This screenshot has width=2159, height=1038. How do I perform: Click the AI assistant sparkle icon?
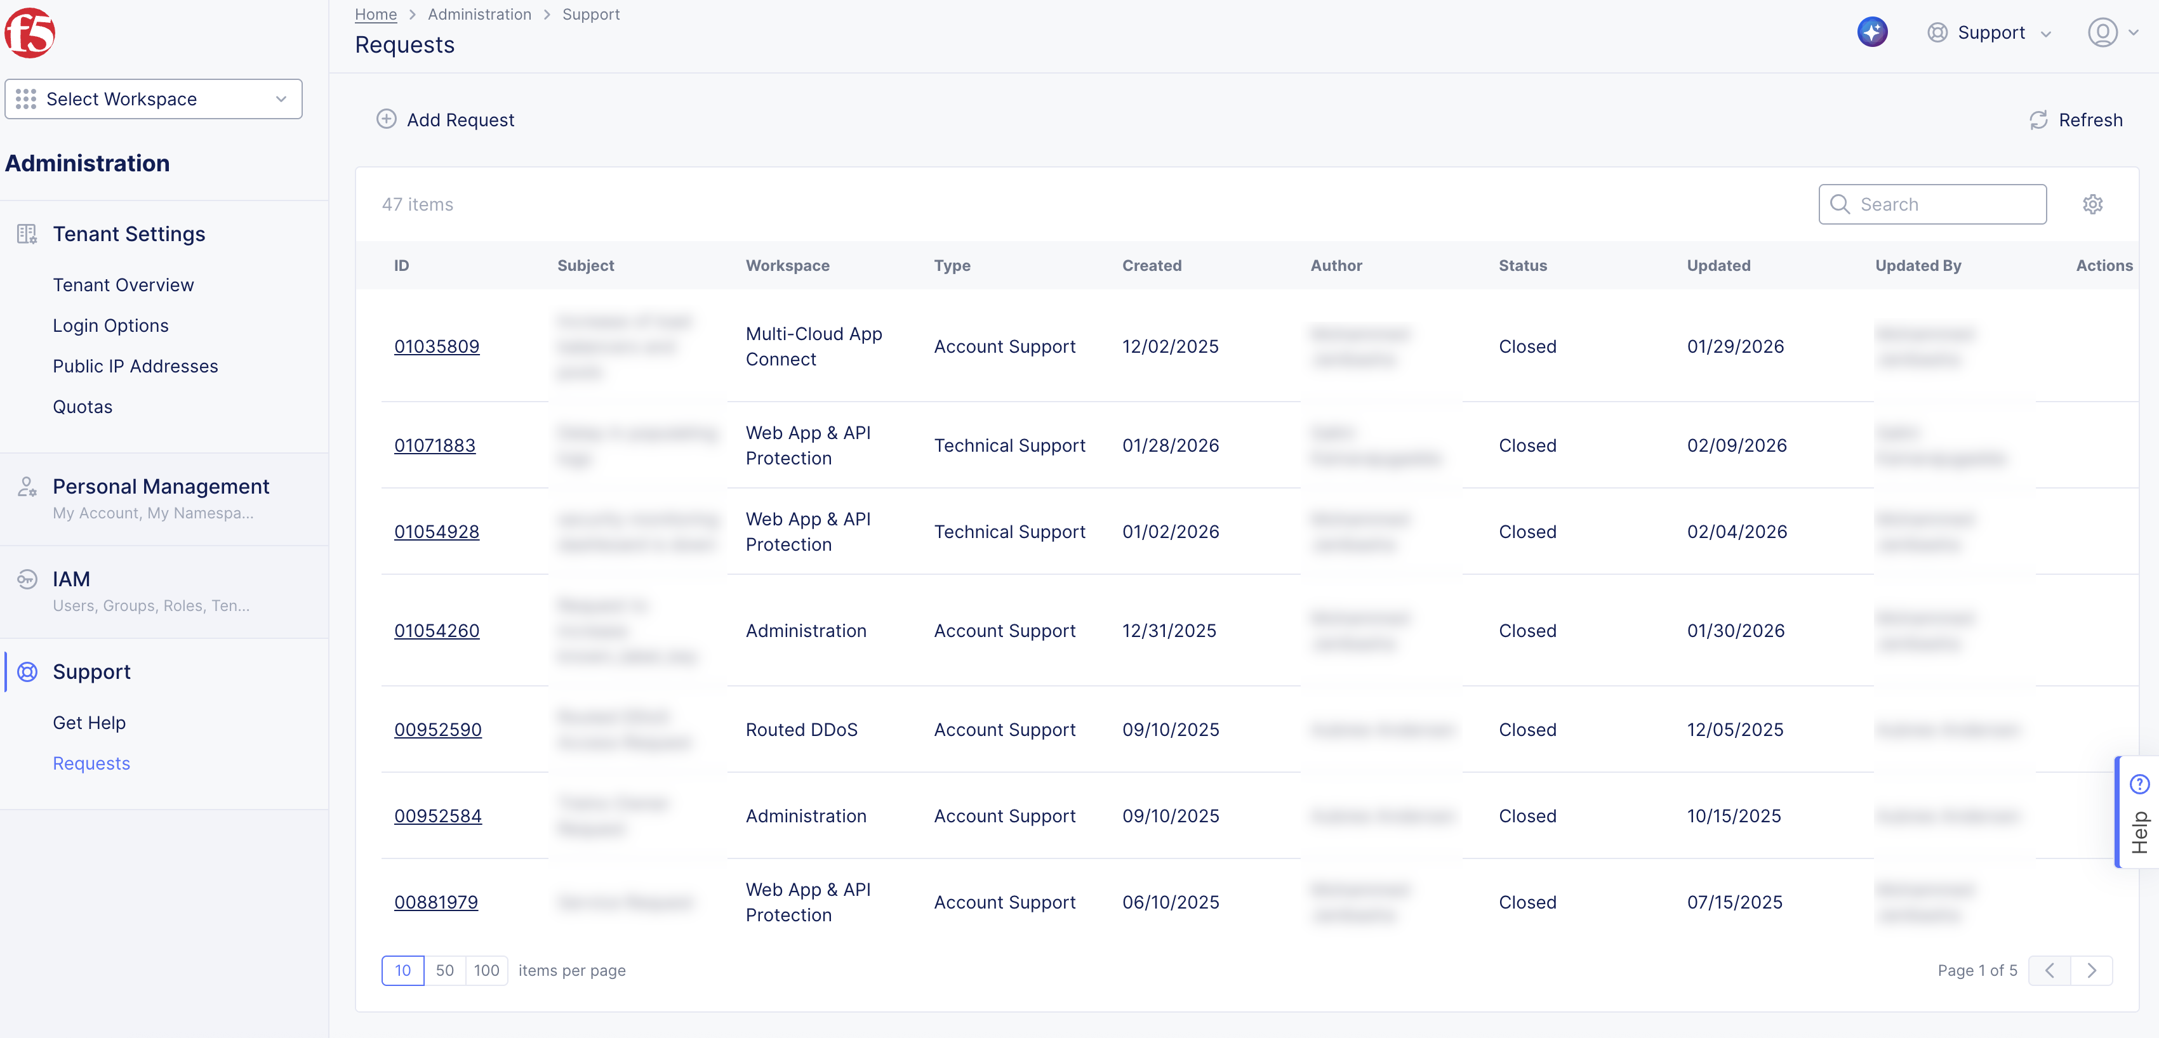(x=1873, y=31)
